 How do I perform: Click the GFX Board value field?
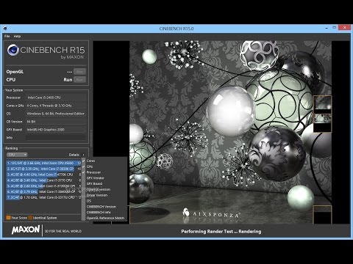56,130
